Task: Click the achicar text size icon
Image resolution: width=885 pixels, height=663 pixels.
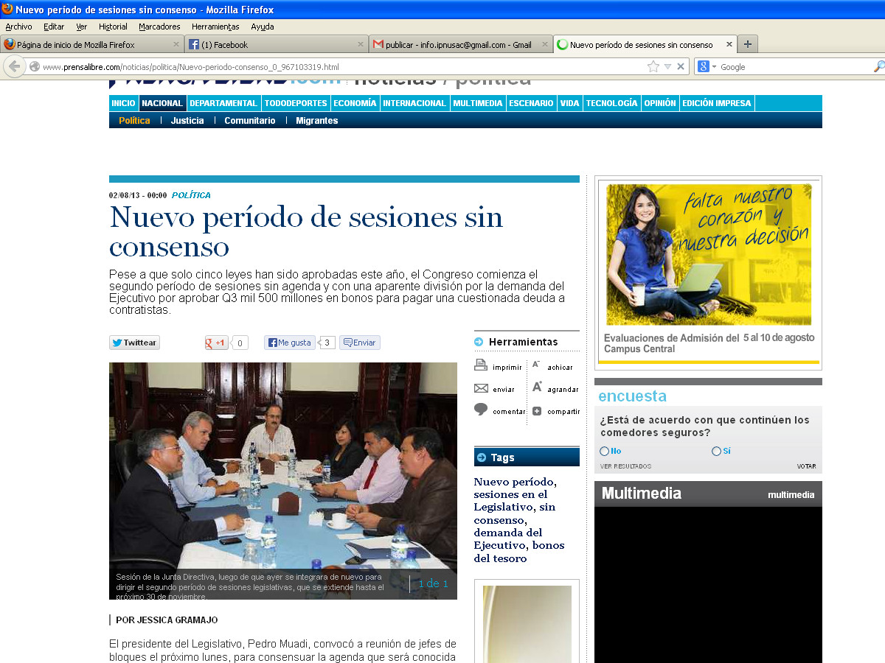Action: pos(536,365)
